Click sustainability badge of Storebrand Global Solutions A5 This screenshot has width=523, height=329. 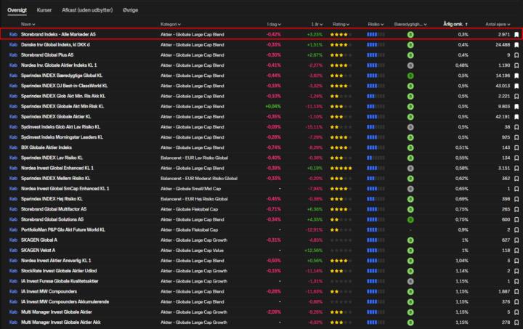coord(410,219)
